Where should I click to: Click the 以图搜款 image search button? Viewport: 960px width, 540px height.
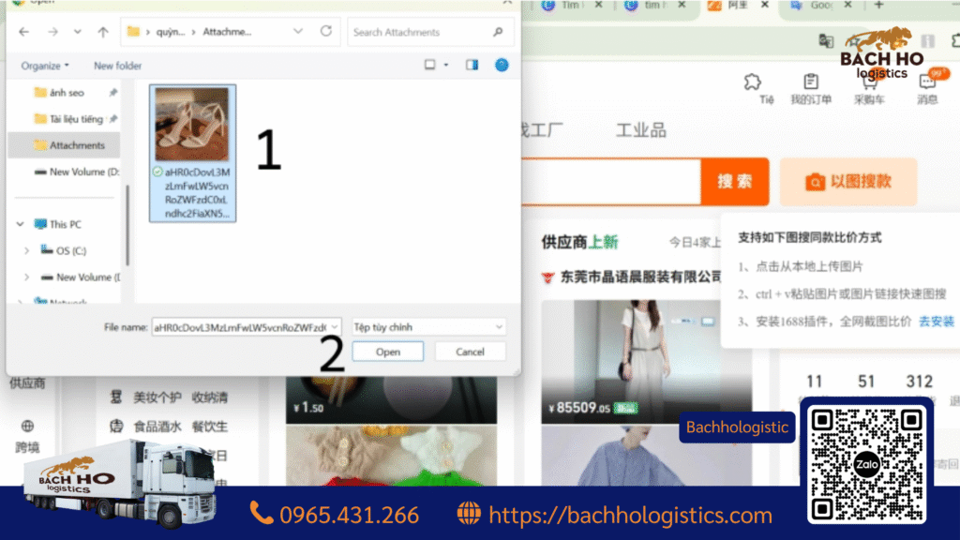pyautogui.click(x=848, y=182)
